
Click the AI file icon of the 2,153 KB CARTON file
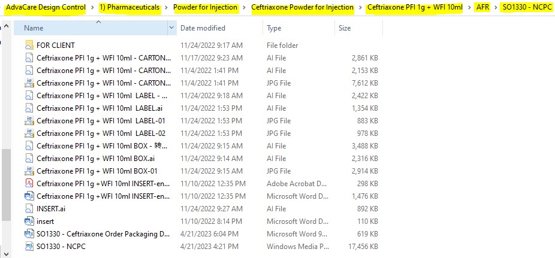pos(29,70)
